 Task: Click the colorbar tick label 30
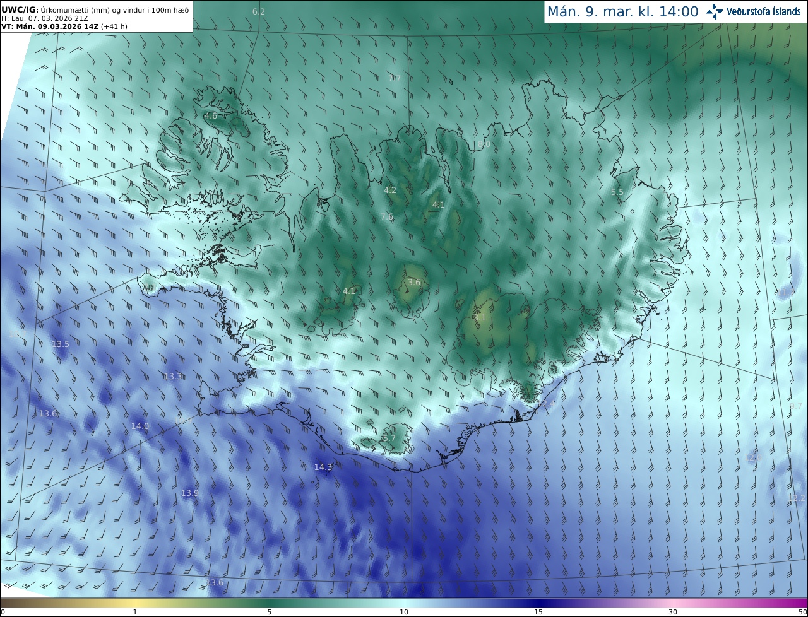[x=673, y=612]
